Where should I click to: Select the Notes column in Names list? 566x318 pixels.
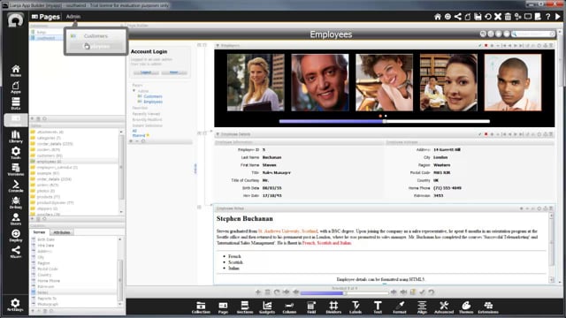[x=74, y=292]
